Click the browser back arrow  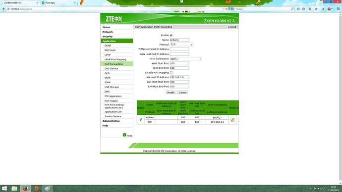click(x=3, y=9)
